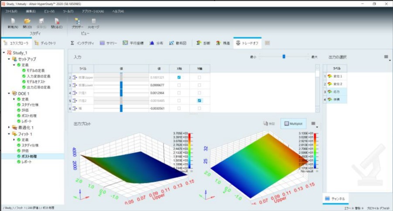Open the ブラウザー view icon
393x211 pixels.
pos(77,21)
